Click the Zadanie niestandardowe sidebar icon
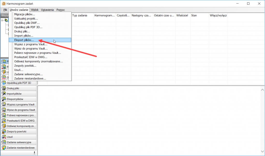The height and width of the screenshot is (156, 265). [x=4, y=148]
